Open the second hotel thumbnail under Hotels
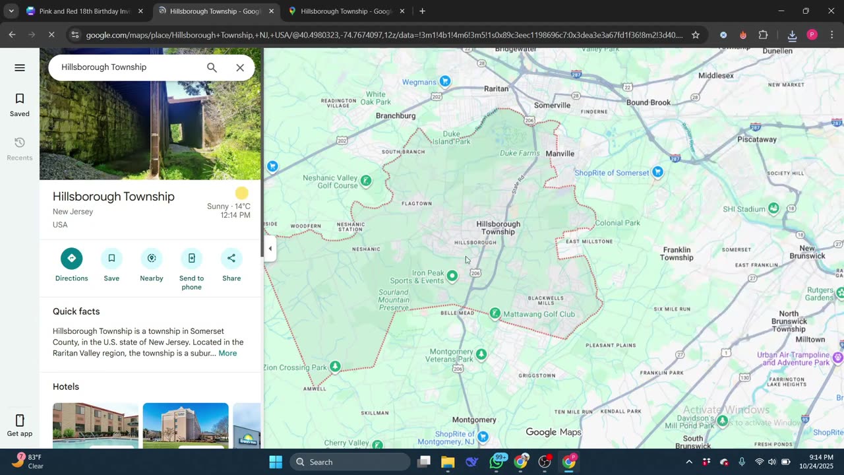The image size is (844, 475). 185,426
